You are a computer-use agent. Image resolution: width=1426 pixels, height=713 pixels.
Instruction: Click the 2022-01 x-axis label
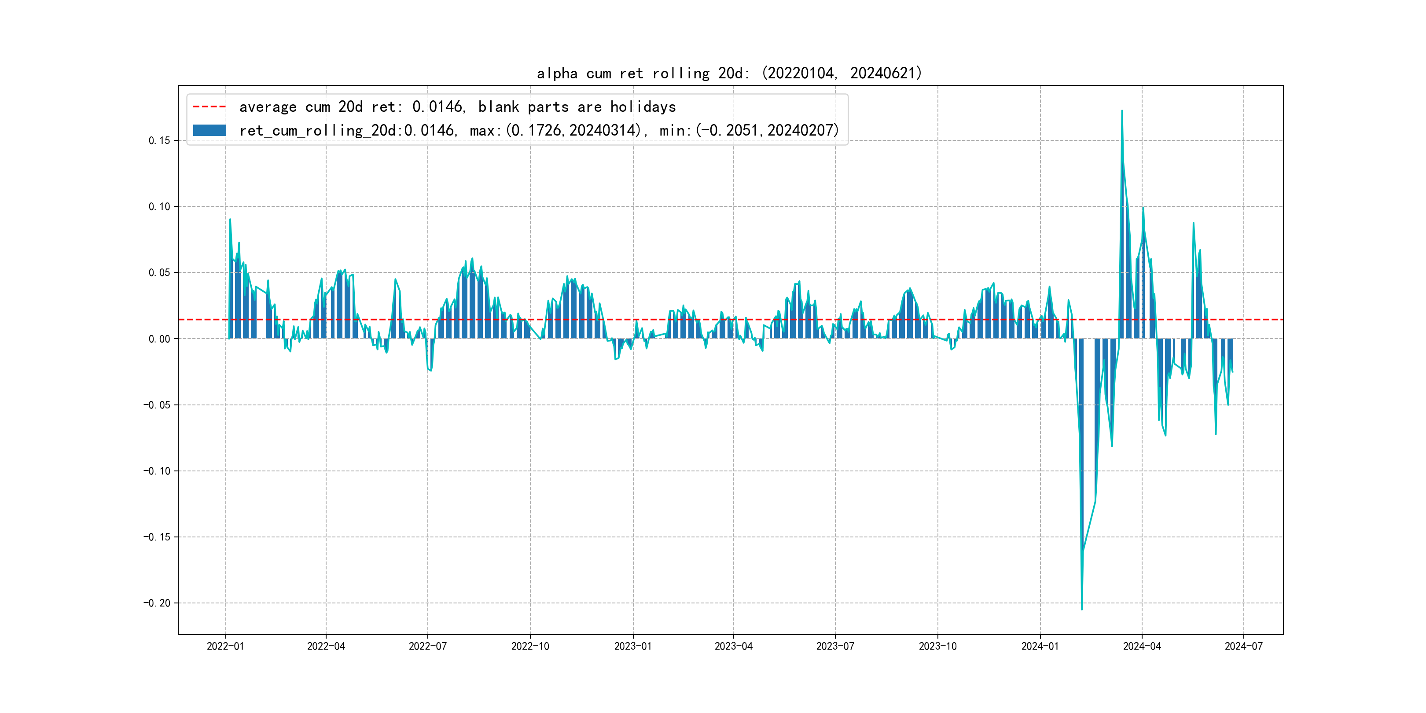pyautogui.click(x=225, y=646)
